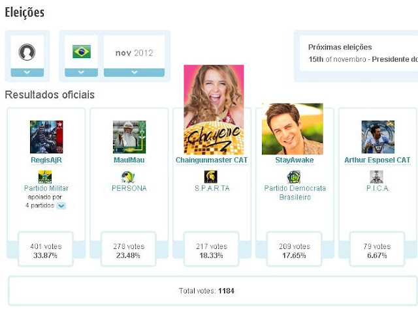Open the RegisAjR profile link

46,160
